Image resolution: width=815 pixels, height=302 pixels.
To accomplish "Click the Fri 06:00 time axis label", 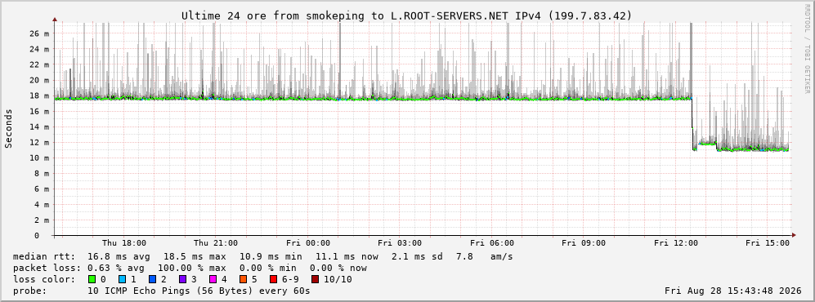I will coord(492,243).
